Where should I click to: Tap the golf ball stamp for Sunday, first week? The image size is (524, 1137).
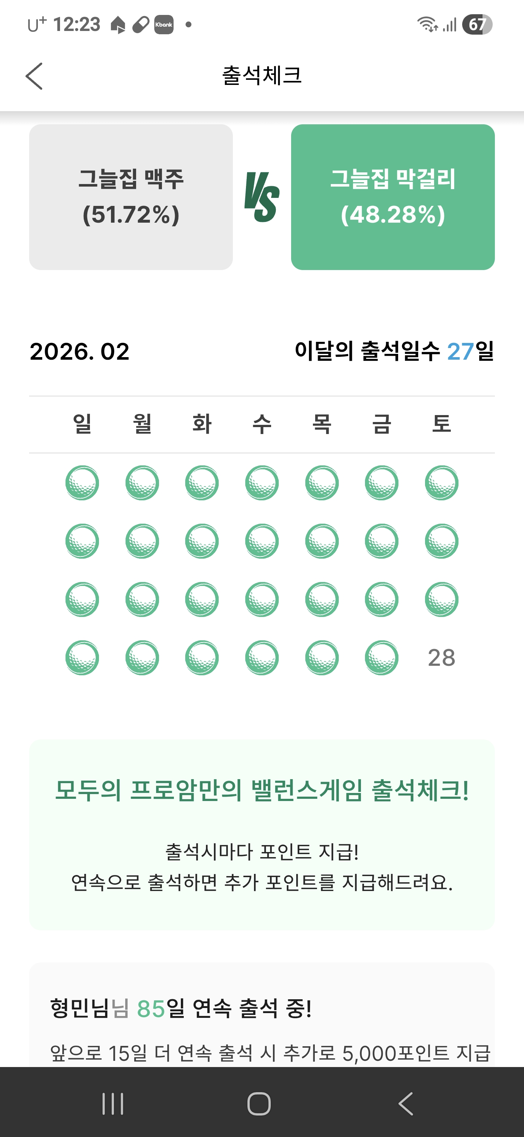(82, 482)
